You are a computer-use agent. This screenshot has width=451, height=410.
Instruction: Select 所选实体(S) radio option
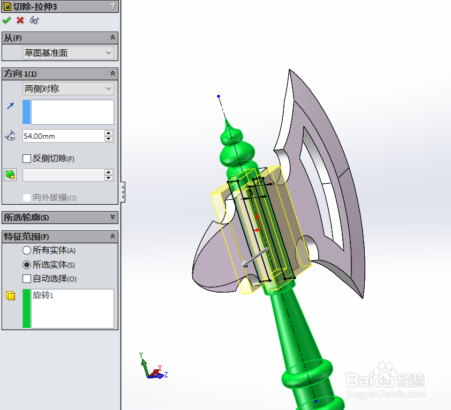[x=27, y=265]
